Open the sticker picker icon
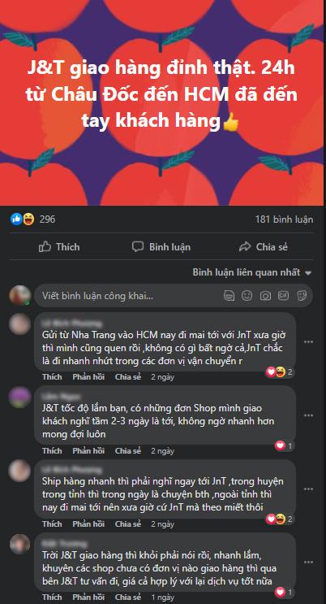The height and width of the screenshot is (604, 326). coord(302,296)
